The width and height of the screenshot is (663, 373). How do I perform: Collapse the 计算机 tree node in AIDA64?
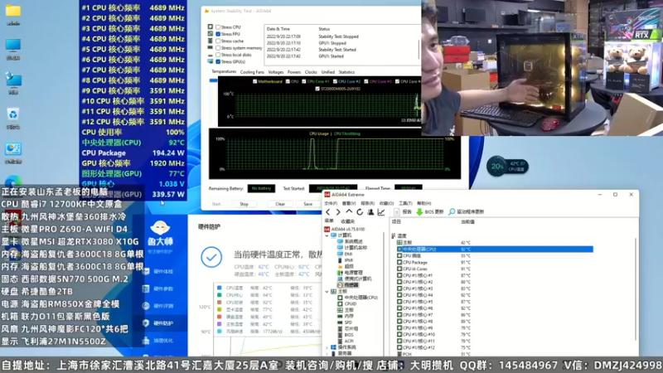pos(327,235)
